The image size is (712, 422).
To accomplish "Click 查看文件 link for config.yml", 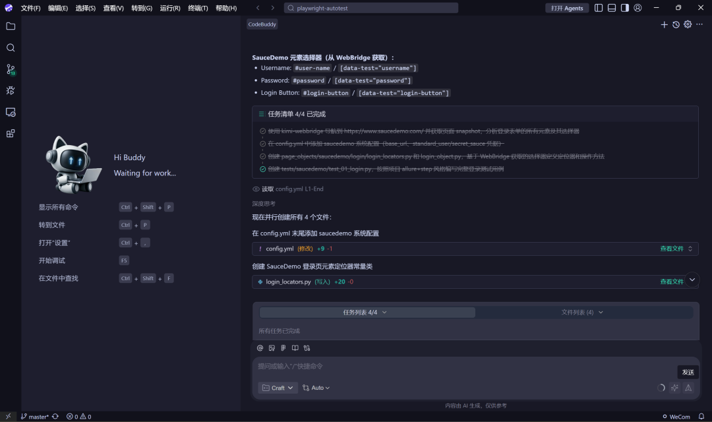I will [672, 249].
